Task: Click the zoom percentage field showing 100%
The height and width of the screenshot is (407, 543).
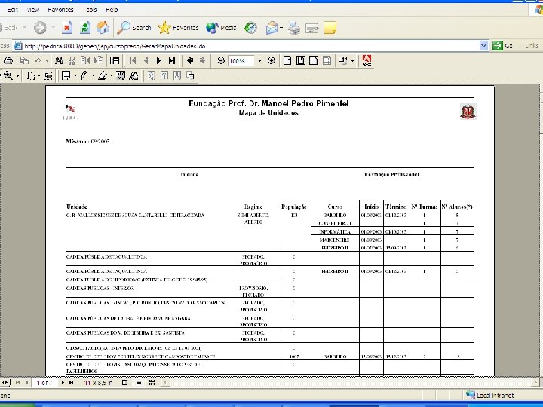Action: (241, 61)
